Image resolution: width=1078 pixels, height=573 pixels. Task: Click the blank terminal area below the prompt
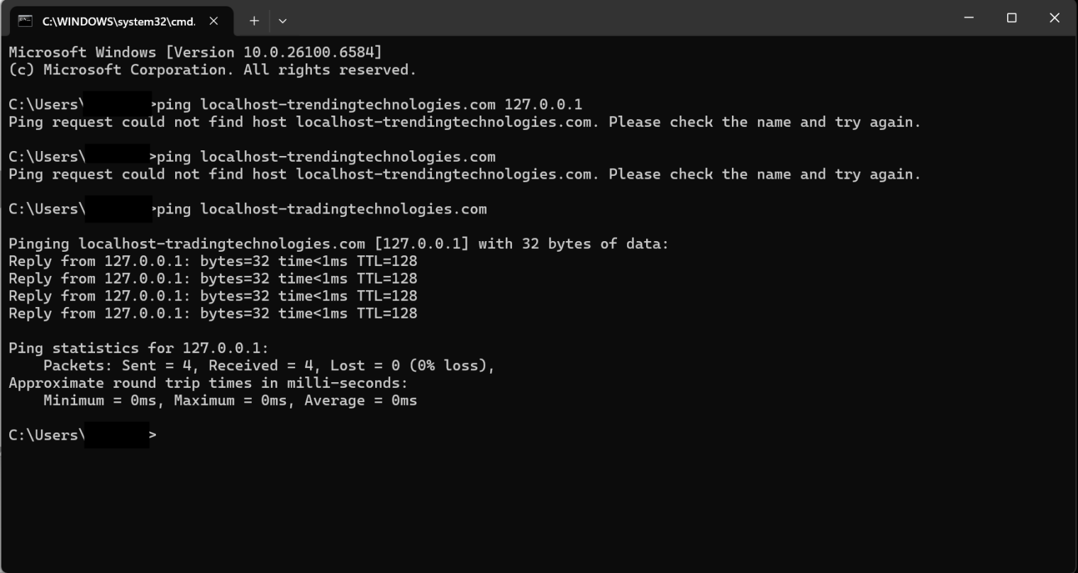pyautogui.click(x=539, y=504)
